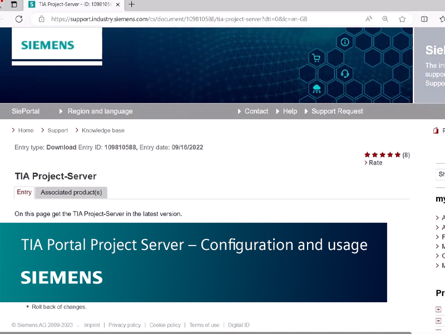Click the Rate link below the stars
The width and height of the screenshot is (445, 334).
(x=375, y=163)
